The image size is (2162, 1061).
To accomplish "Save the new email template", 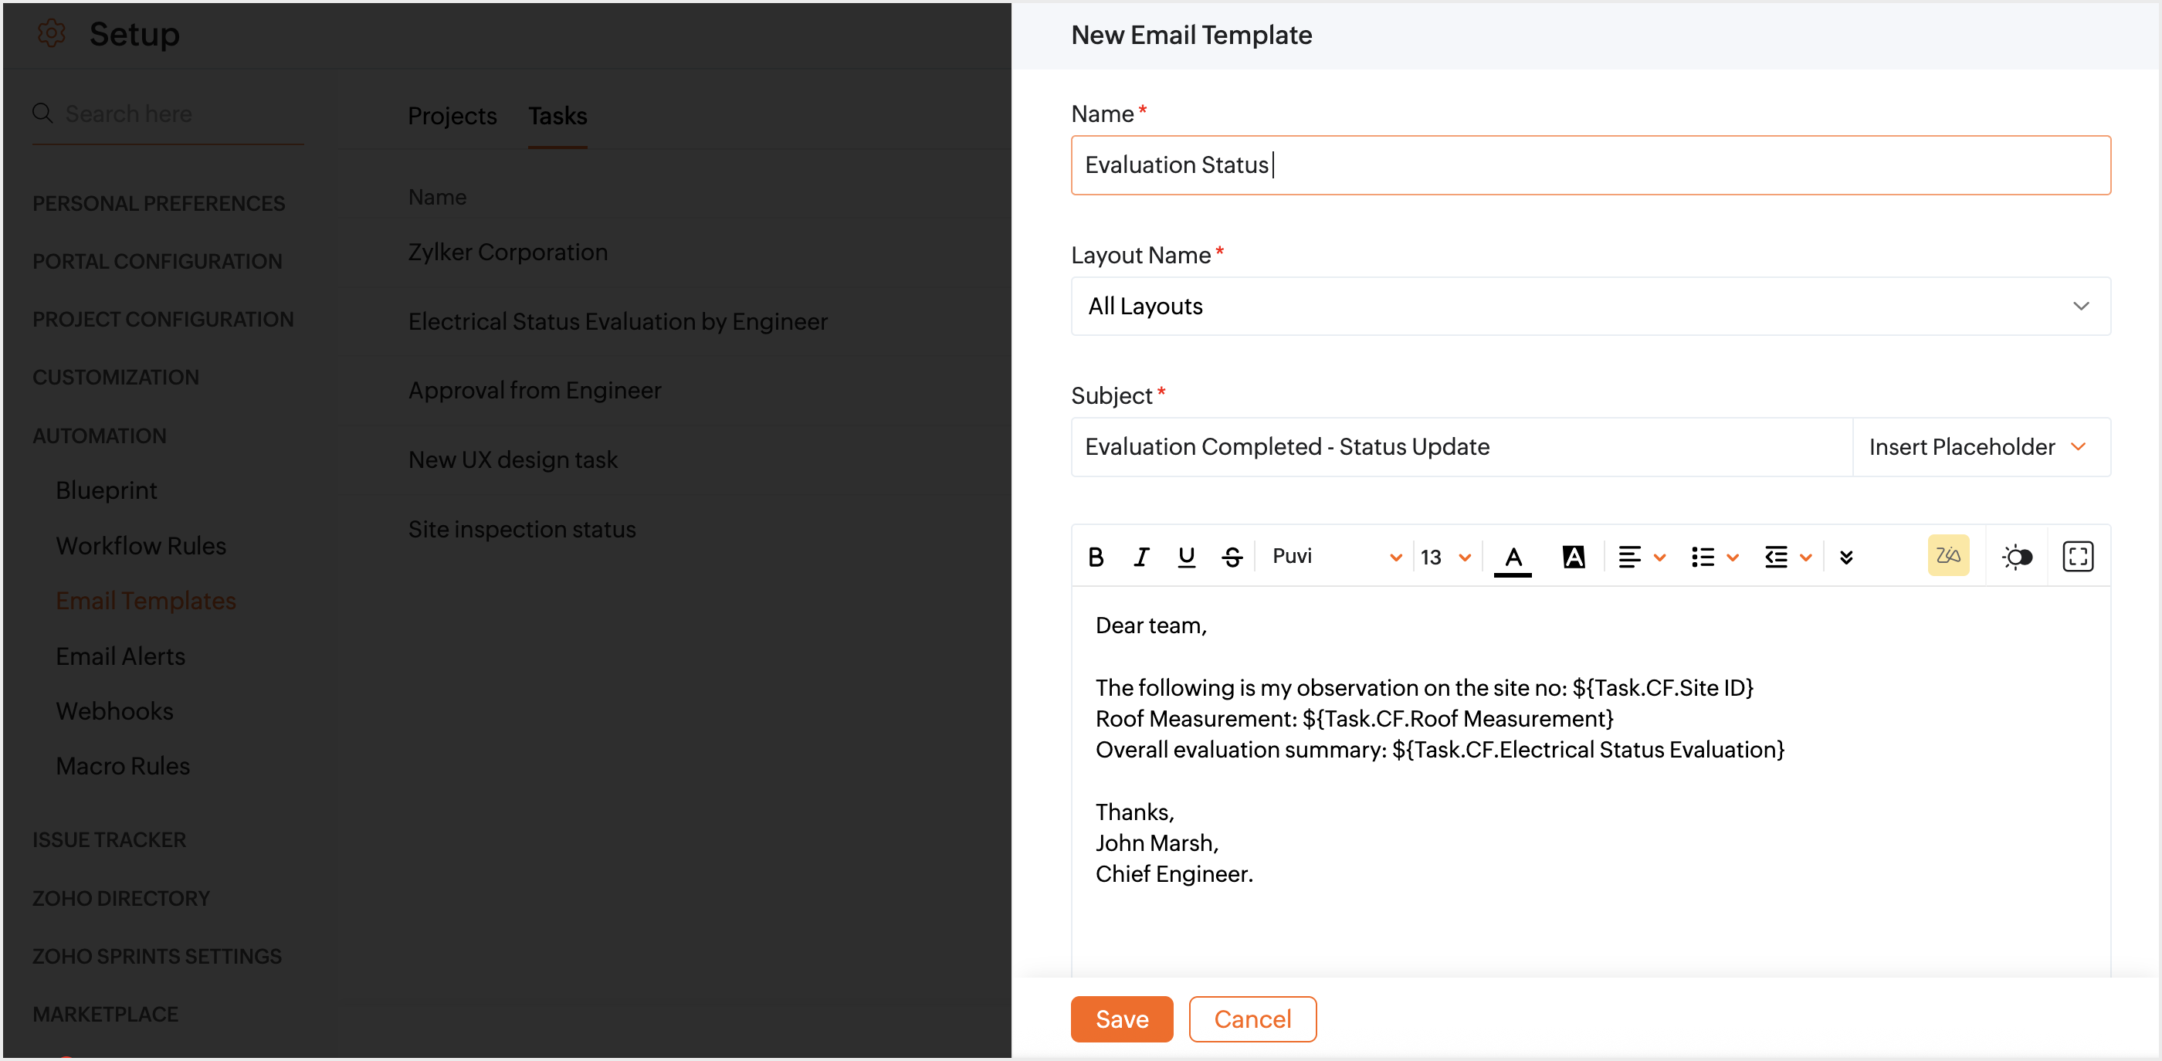I will (x=1120, y=1019).
